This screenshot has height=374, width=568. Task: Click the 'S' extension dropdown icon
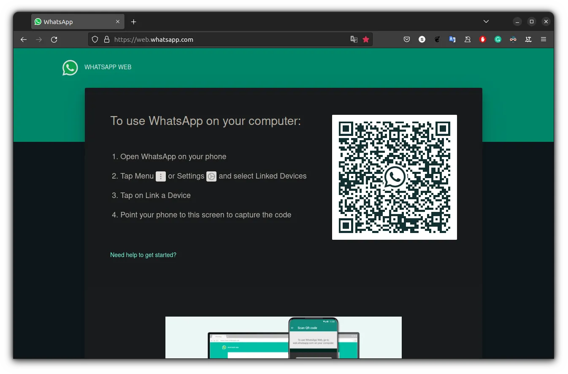422,39
